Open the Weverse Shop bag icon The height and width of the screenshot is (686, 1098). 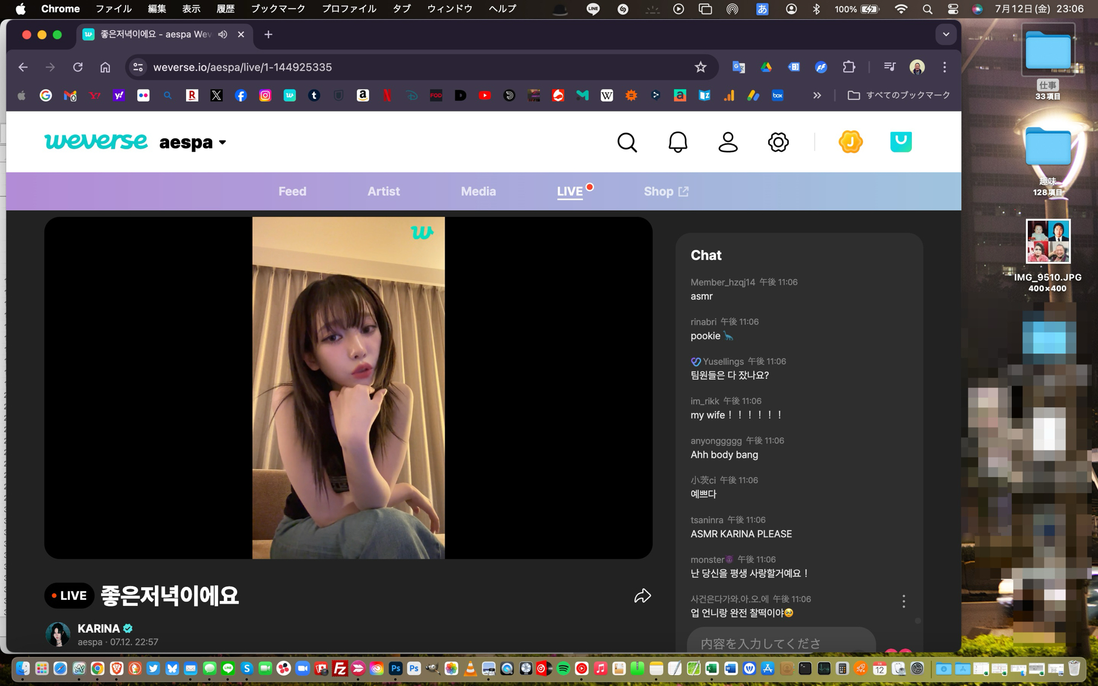pyautogui.click(x=900, y=142)
